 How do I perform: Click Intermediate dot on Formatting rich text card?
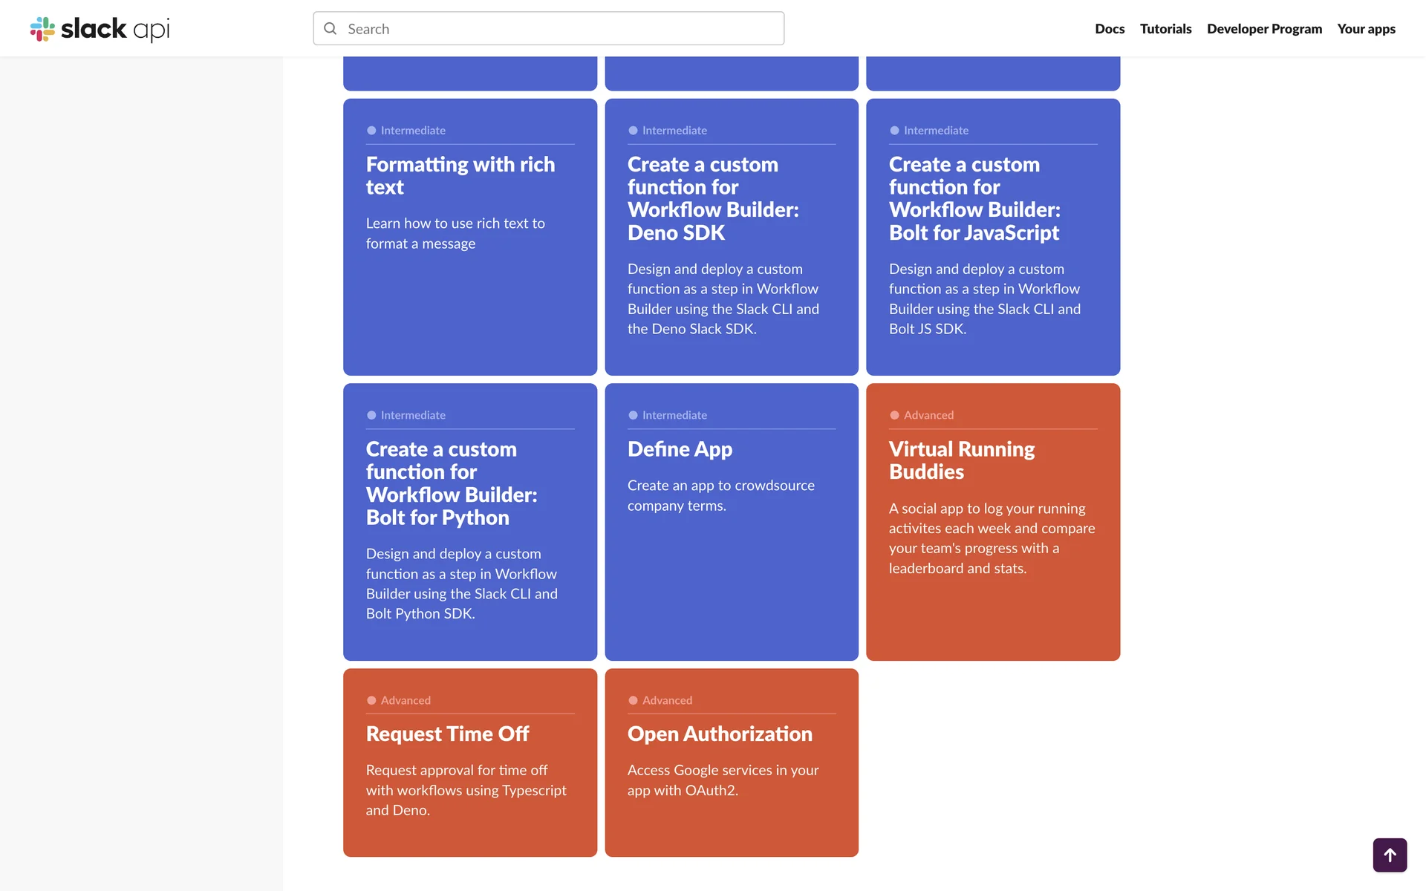click(371, 131)
